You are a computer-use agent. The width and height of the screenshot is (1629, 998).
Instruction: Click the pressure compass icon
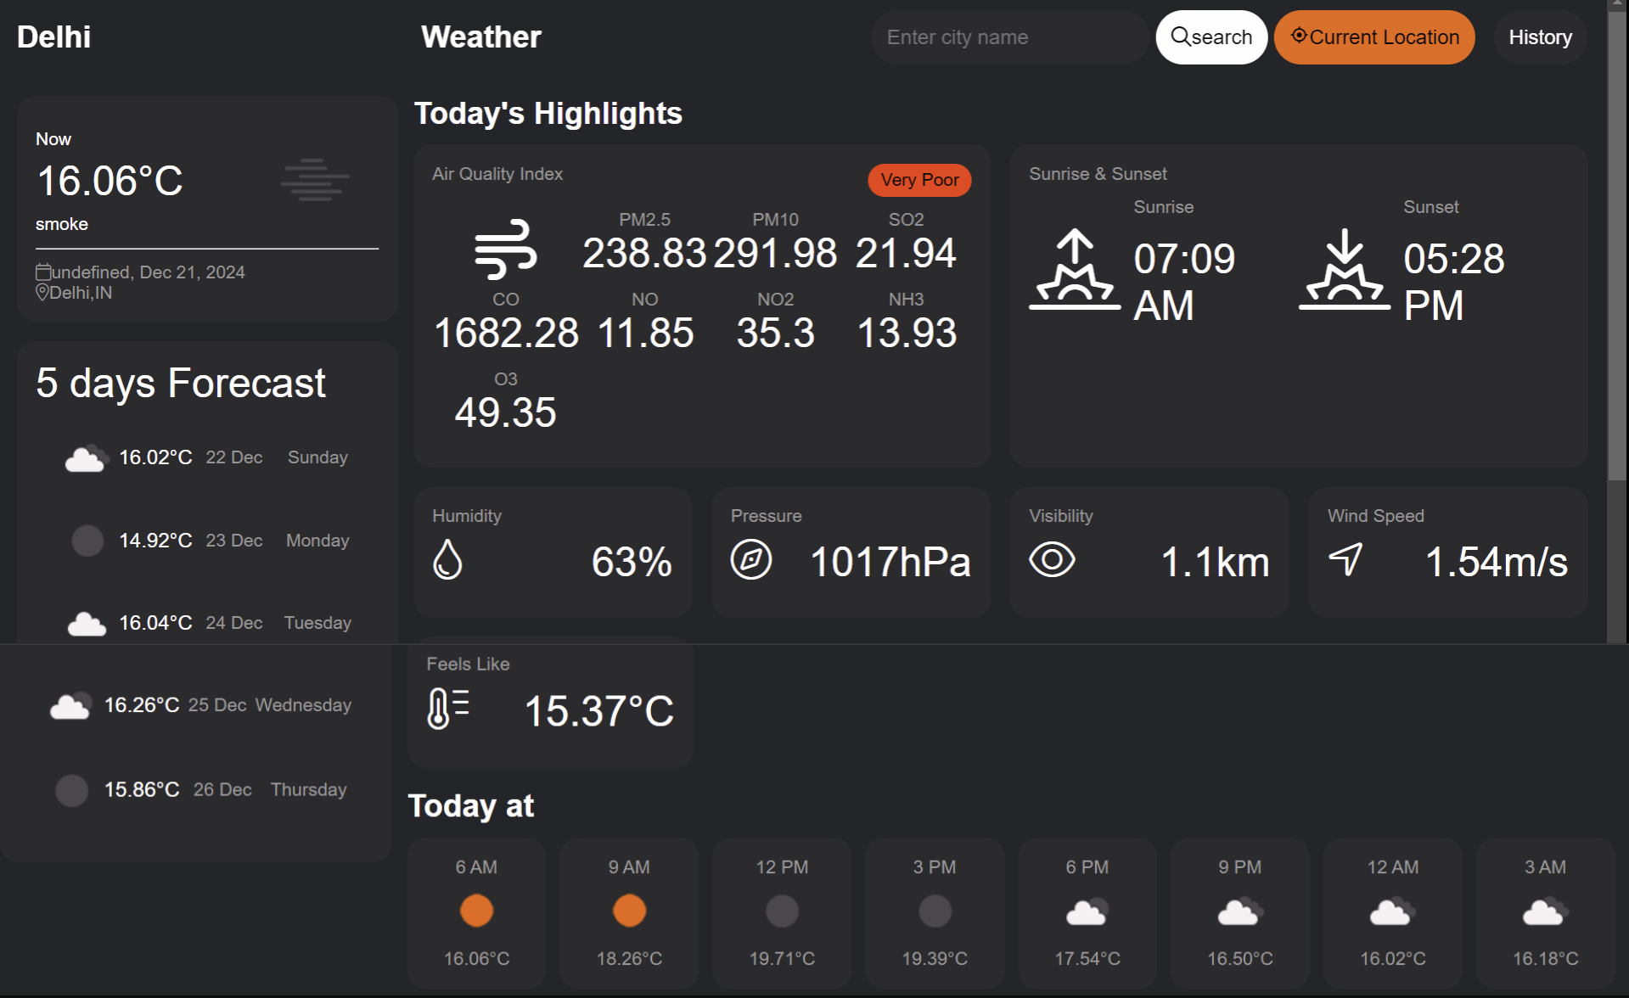point(750,560)
